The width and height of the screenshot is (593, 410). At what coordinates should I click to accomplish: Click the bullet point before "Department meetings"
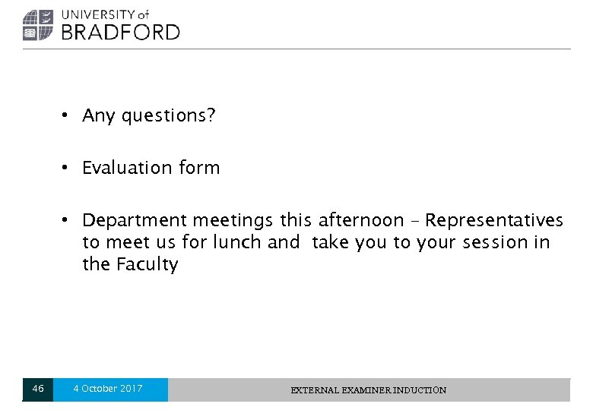tap(67, 220)
